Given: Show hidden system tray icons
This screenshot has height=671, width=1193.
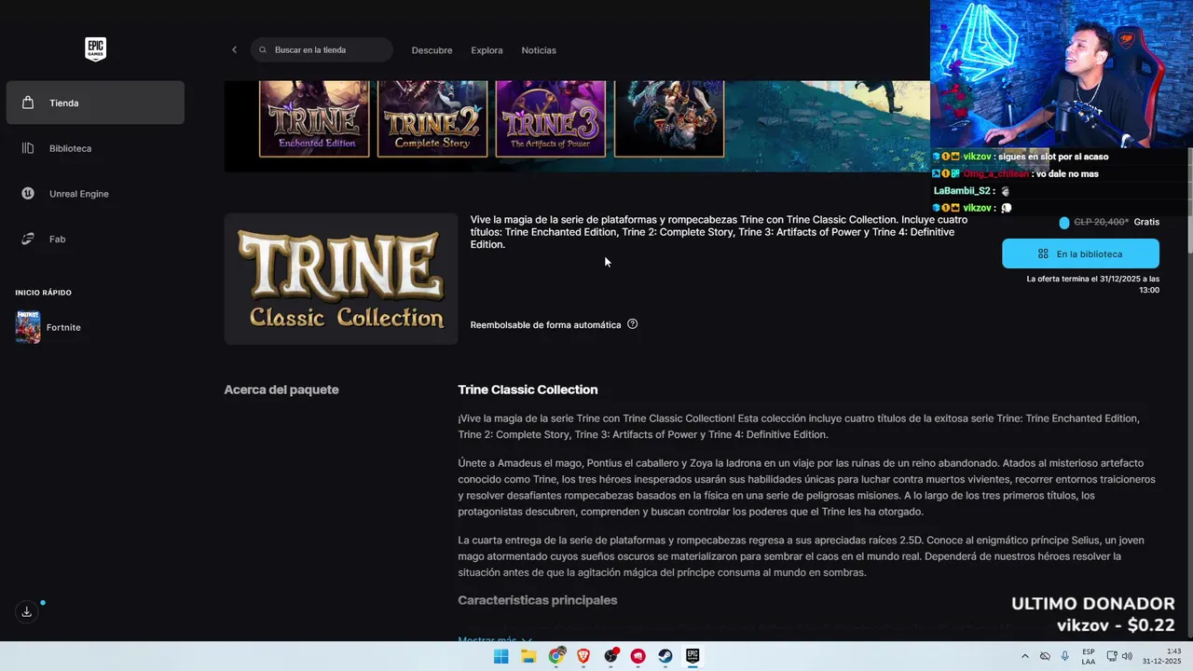Looking at the screenshot, I should 1025,656.
